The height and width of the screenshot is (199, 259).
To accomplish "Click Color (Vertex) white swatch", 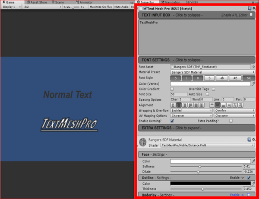I will (x=211, y=84).
